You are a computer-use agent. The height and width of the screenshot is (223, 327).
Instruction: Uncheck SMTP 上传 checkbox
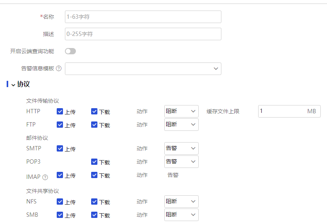pyautogui.click(x=60, y=148)
